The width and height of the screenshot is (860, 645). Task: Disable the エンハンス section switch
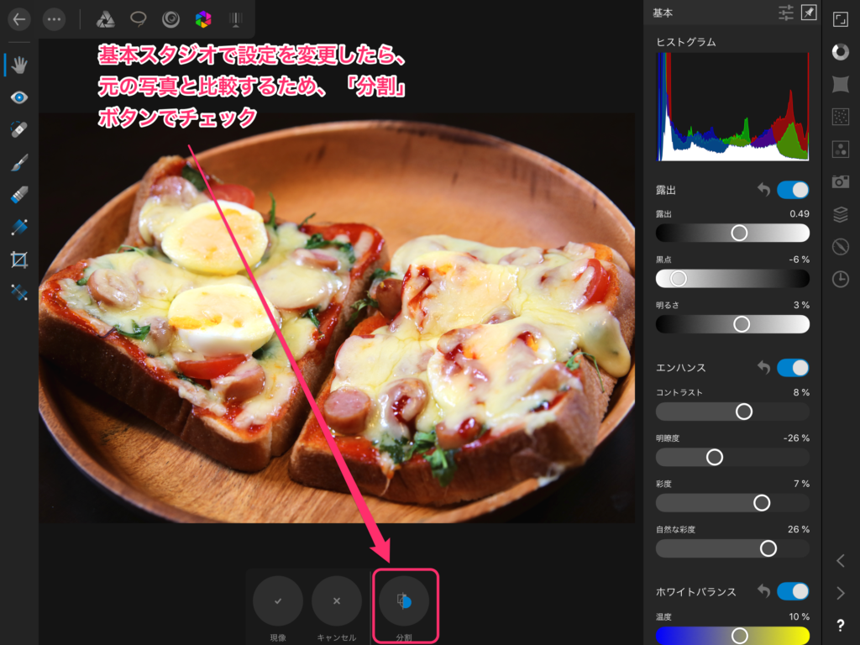point(793,368)
